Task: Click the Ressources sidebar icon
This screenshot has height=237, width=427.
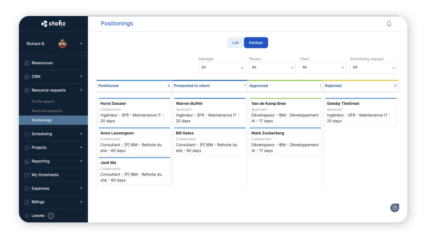Action: [27, 63]
